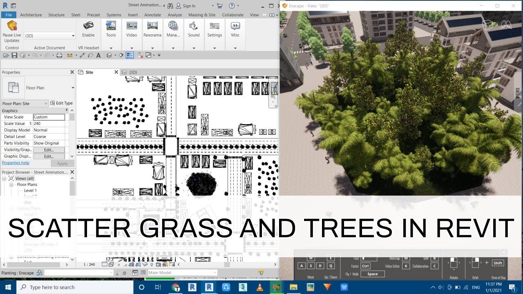523x294 pixels.
Task: Click the Undo arrow in Quick Access
Action: (x=35, y=55)
